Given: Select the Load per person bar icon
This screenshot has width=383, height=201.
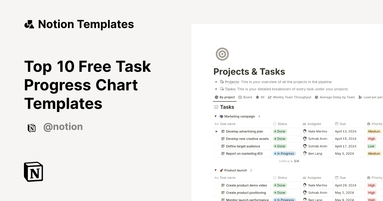Looking at the screenshot, I should (360, 97).
